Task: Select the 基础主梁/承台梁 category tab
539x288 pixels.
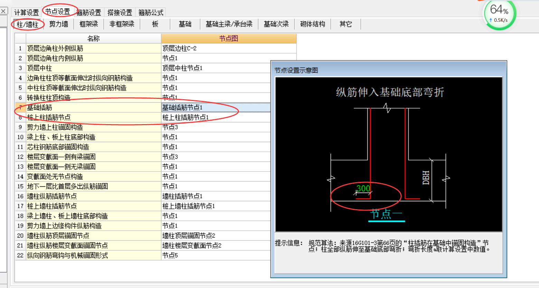Action: pyautogui.click(x=229, y=24)
